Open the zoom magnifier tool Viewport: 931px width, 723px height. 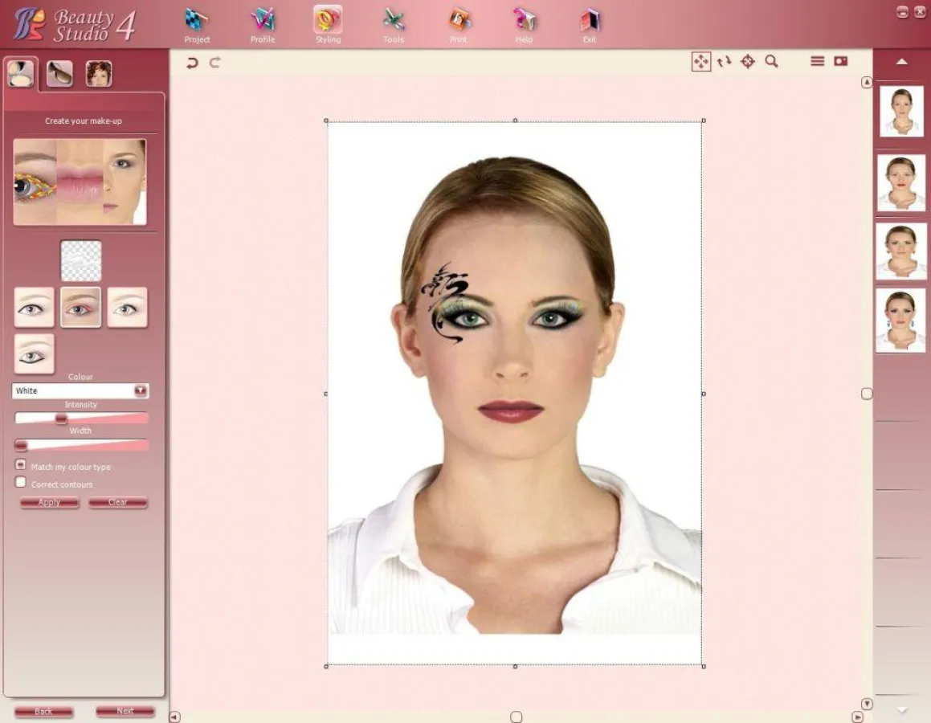pyautogui.click(x=770, y=61)
